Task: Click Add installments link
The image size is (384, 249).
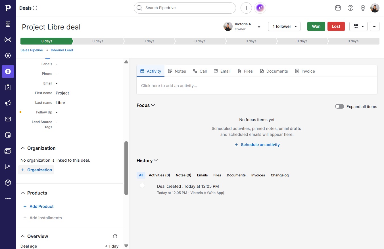Action: pyautogui.click(x=42, y=218)
